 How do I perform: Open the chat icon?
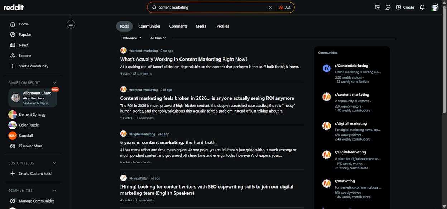tap(388, 7)
